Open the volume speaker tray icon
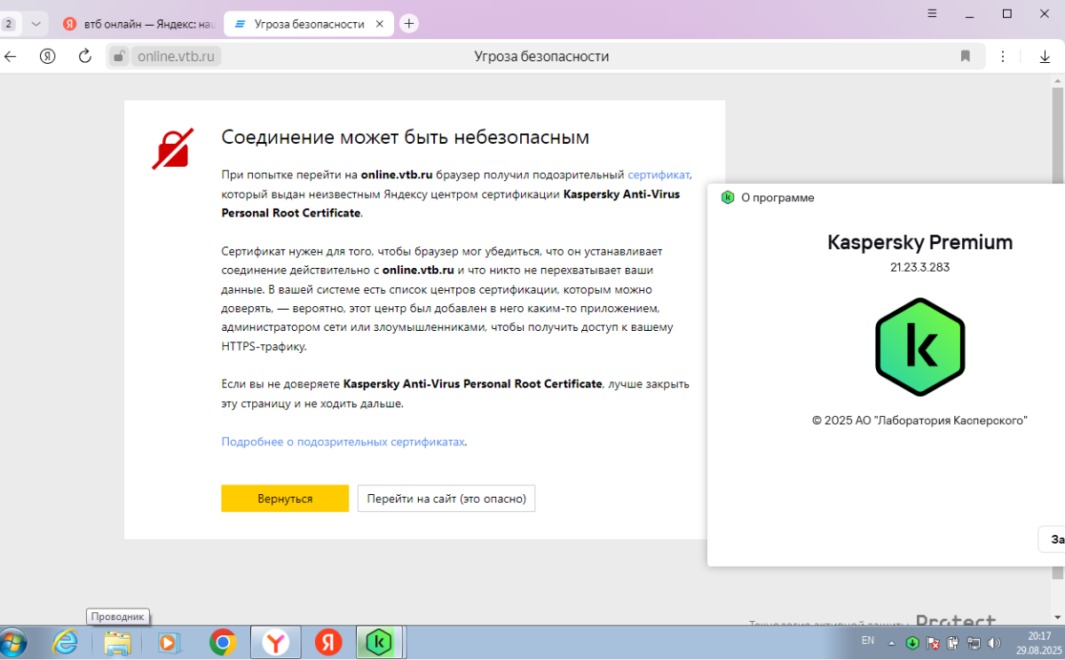 coord(994,643)
